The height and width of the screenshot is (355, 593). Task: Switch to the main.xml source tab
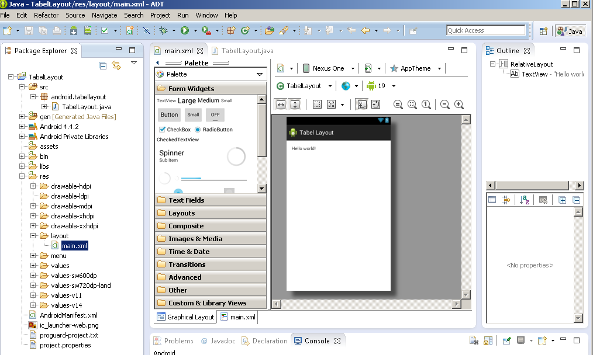[x=238, y=317]
